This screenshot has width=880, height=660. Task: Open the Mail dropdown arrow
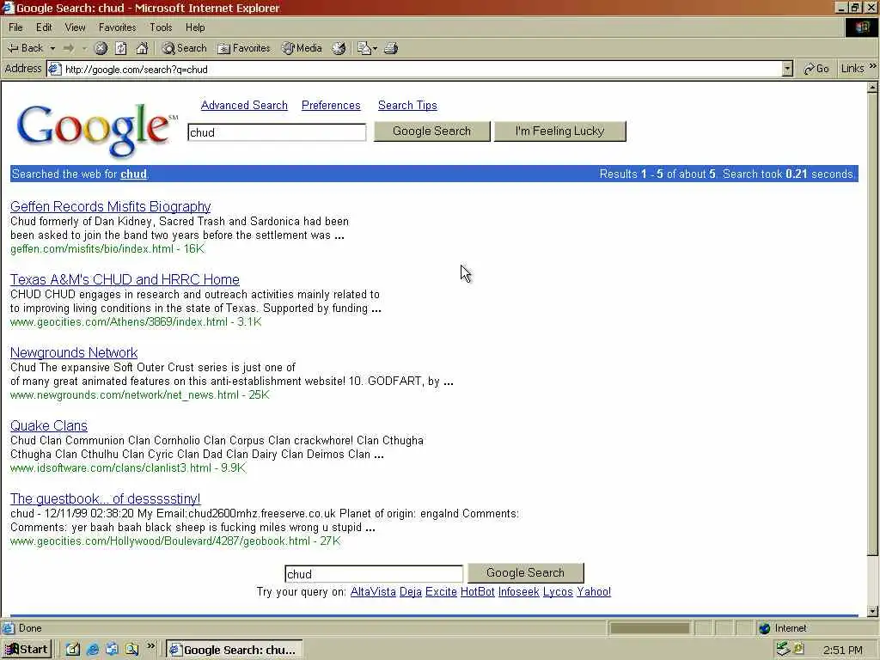(x=375, y=48)
